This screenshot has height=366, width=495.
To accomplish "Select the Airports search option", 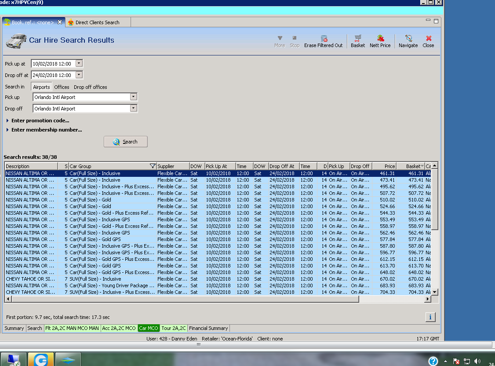I will click(42, 87).
